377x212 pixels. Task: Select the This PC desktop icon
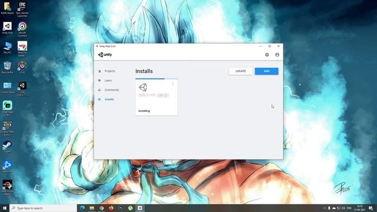pos(7,48)
